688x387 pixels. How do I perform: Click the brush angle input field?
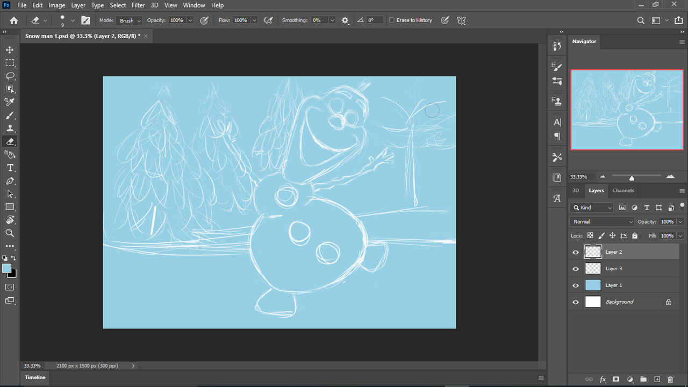point(375,20)
